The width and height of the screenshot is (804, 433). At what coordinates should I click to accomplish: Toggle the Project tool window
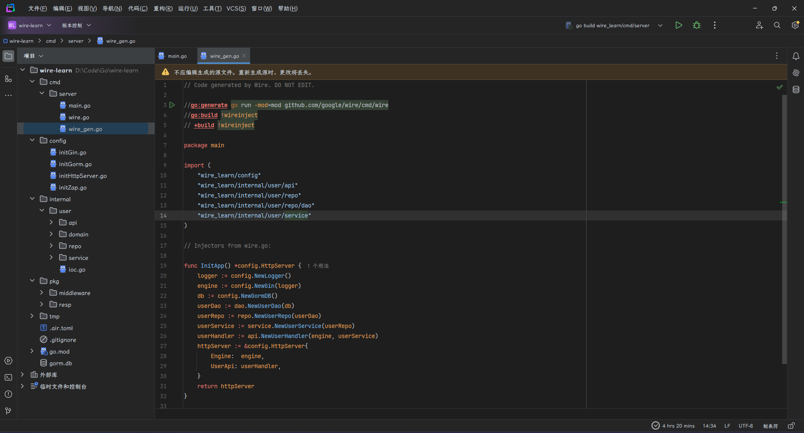click(8, 56)
